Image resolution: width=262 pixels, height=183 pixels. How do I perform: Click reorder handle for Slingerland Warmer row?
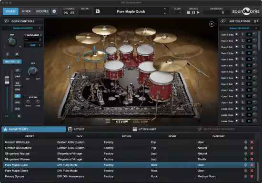tap(246, 159)
